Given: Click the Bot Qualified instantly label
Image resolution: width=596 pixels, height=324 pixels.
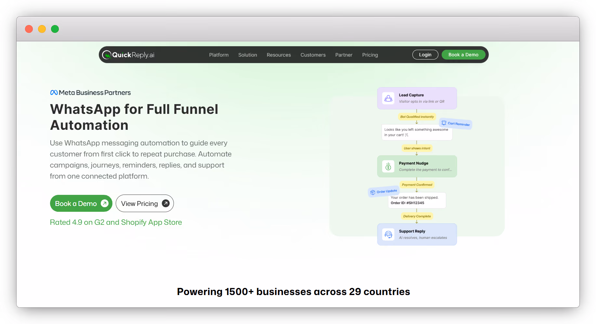Looking at the screenshot, I should [417, 117].
